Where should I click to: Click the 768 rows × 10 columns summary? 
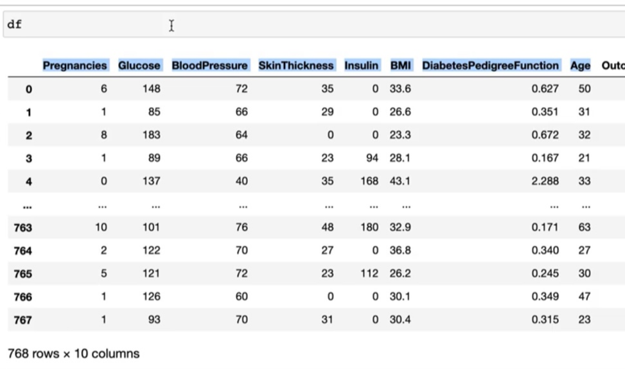(x=74, y=354)
